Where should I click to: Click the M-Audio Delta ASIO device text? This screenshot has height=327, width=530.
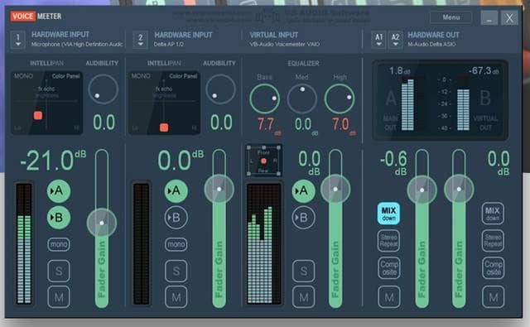431,44
